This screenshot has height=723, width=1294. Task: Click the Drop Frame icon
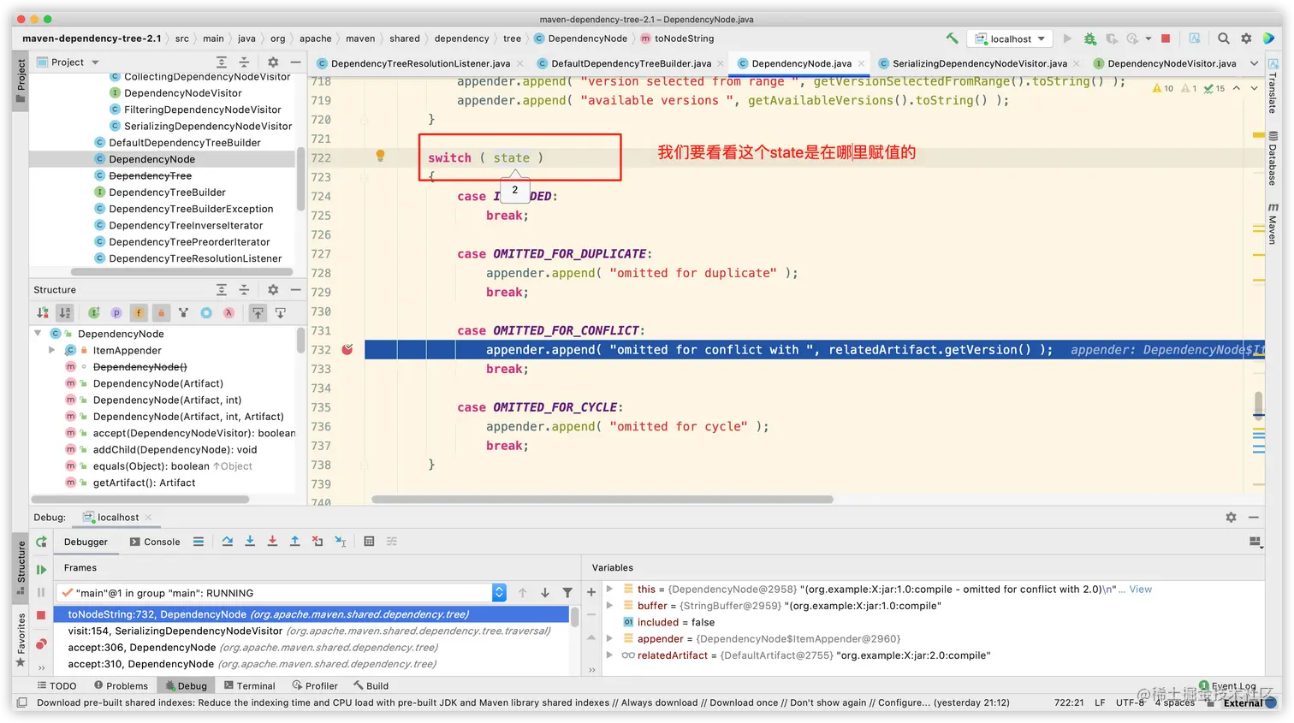tap(318, 542)
